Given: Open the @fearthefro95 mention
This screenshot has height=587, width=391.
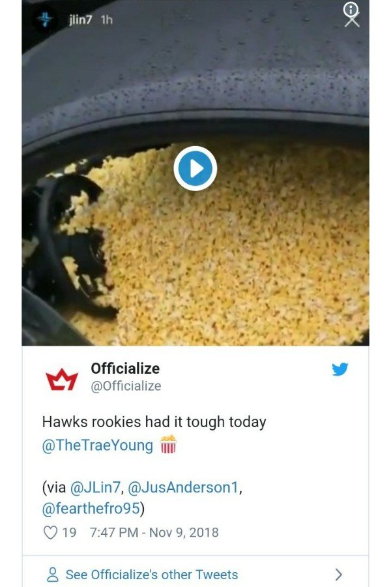Looking at the screenshot, I should coord(91,508).
